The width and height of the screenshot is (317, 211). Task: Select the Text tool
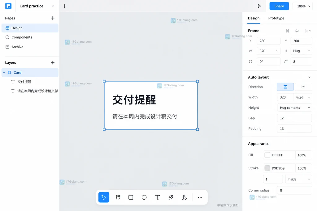pyautogui.click(x=158, y=197)
